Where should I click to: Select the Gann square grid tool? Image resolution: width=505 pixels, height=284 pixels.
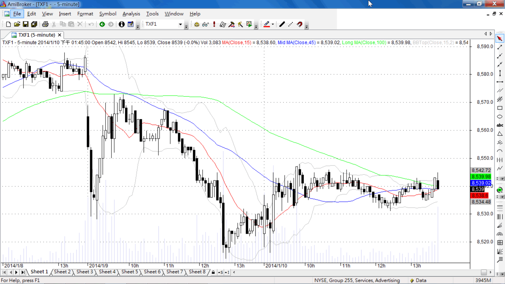pyautogui.click(x=500, y=242)
